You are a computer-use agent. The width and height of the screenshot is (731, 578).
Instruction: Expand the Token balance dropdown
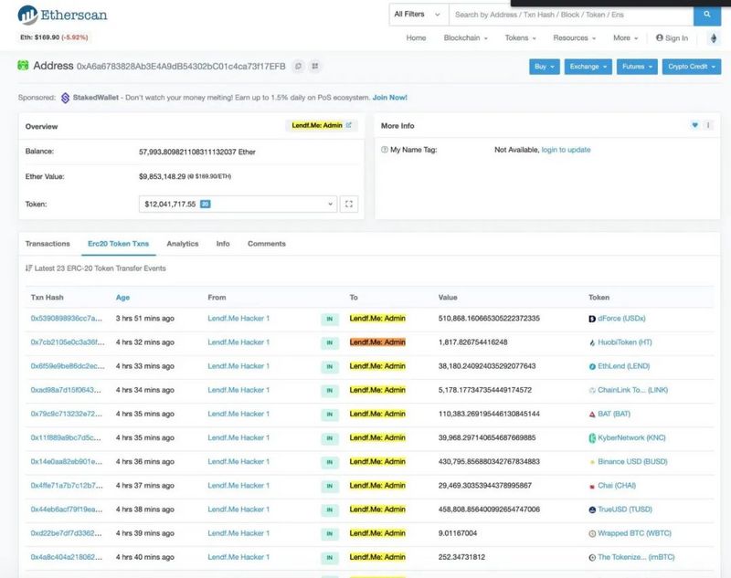click(238, 205)
